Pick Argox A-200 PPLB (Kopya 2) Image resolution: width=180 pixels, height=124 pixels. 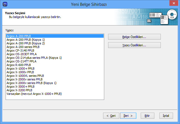pos(25,43)
